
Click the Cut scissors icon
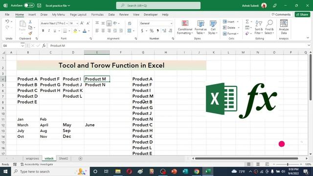coord(30,22)
